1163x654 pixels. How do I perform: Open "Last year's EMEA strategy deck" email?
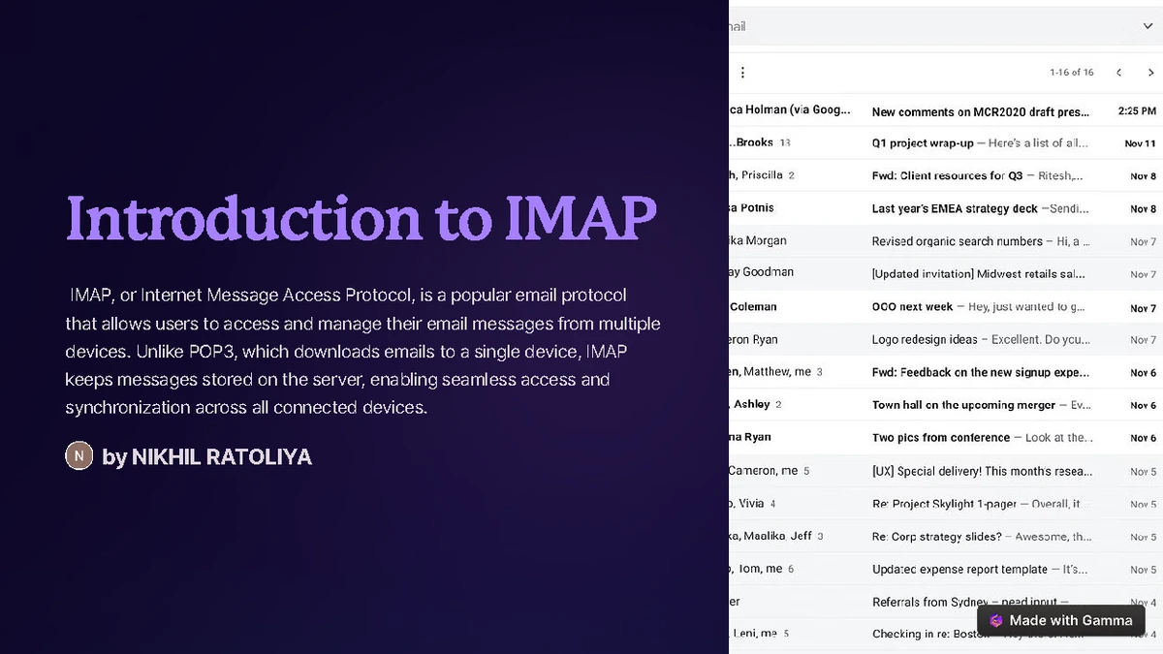(x=945, y=208)
